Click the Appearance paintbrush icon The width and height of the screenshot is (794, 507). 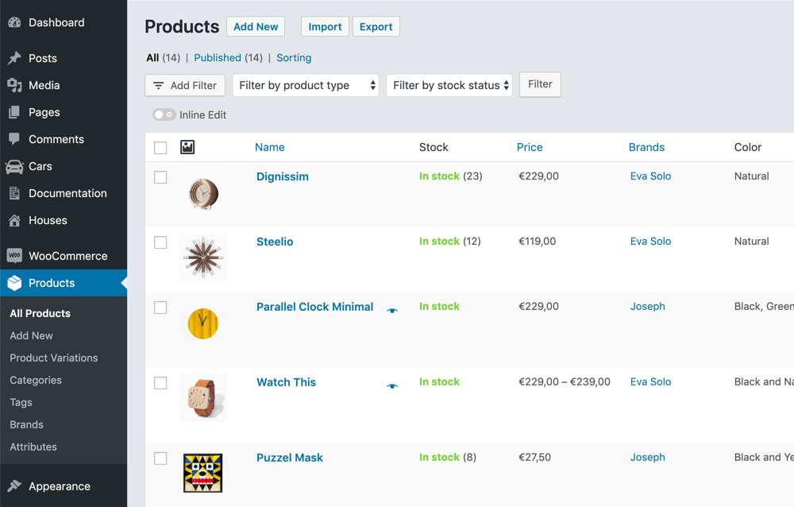click(14, 486)
